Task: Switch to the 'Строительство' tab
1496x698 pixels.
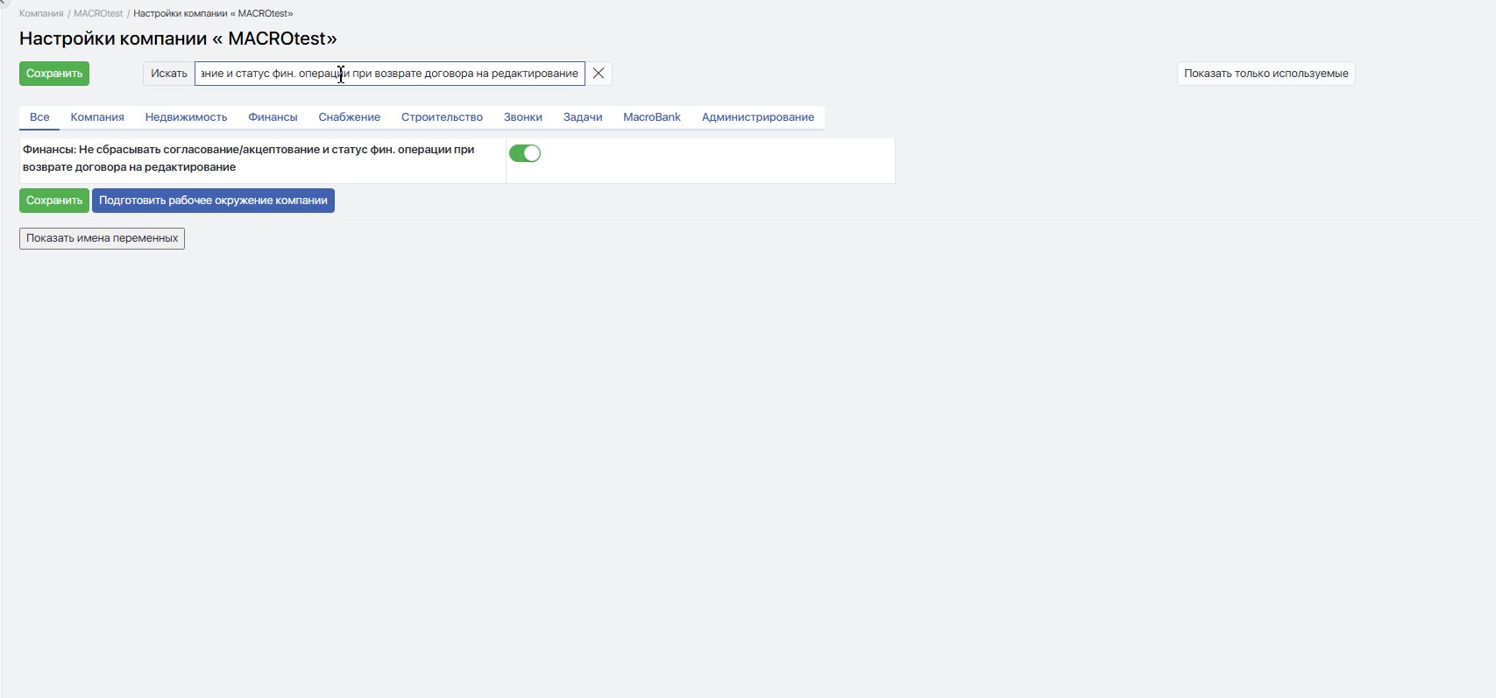Action: pyautogui.click(x=442, y=117)
